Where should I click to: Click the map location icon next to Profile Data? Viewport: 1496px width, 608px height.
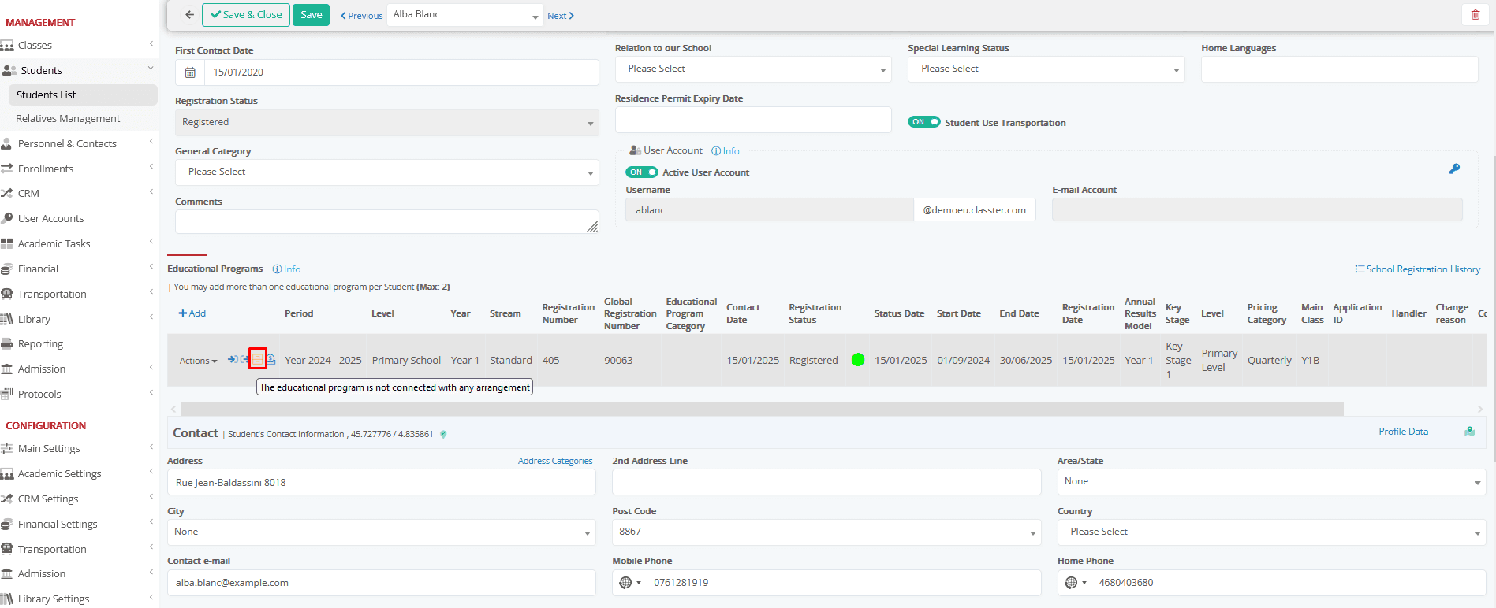point(1470,432)
